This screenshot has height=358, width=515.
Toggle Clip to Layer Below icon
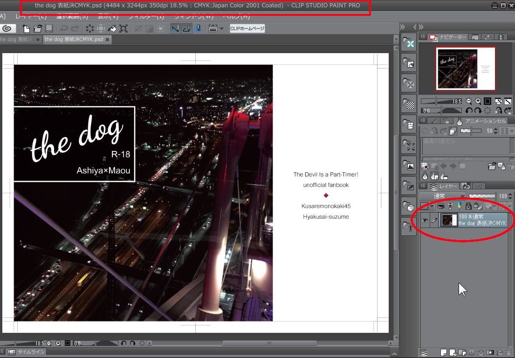tap(441, 206)
